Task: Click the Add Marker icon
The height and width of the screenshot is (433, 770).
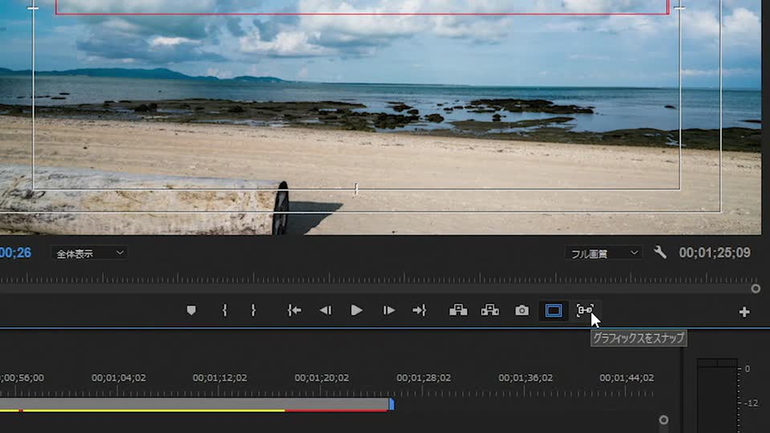Action: pyautogui.click(x=191, y=310)
